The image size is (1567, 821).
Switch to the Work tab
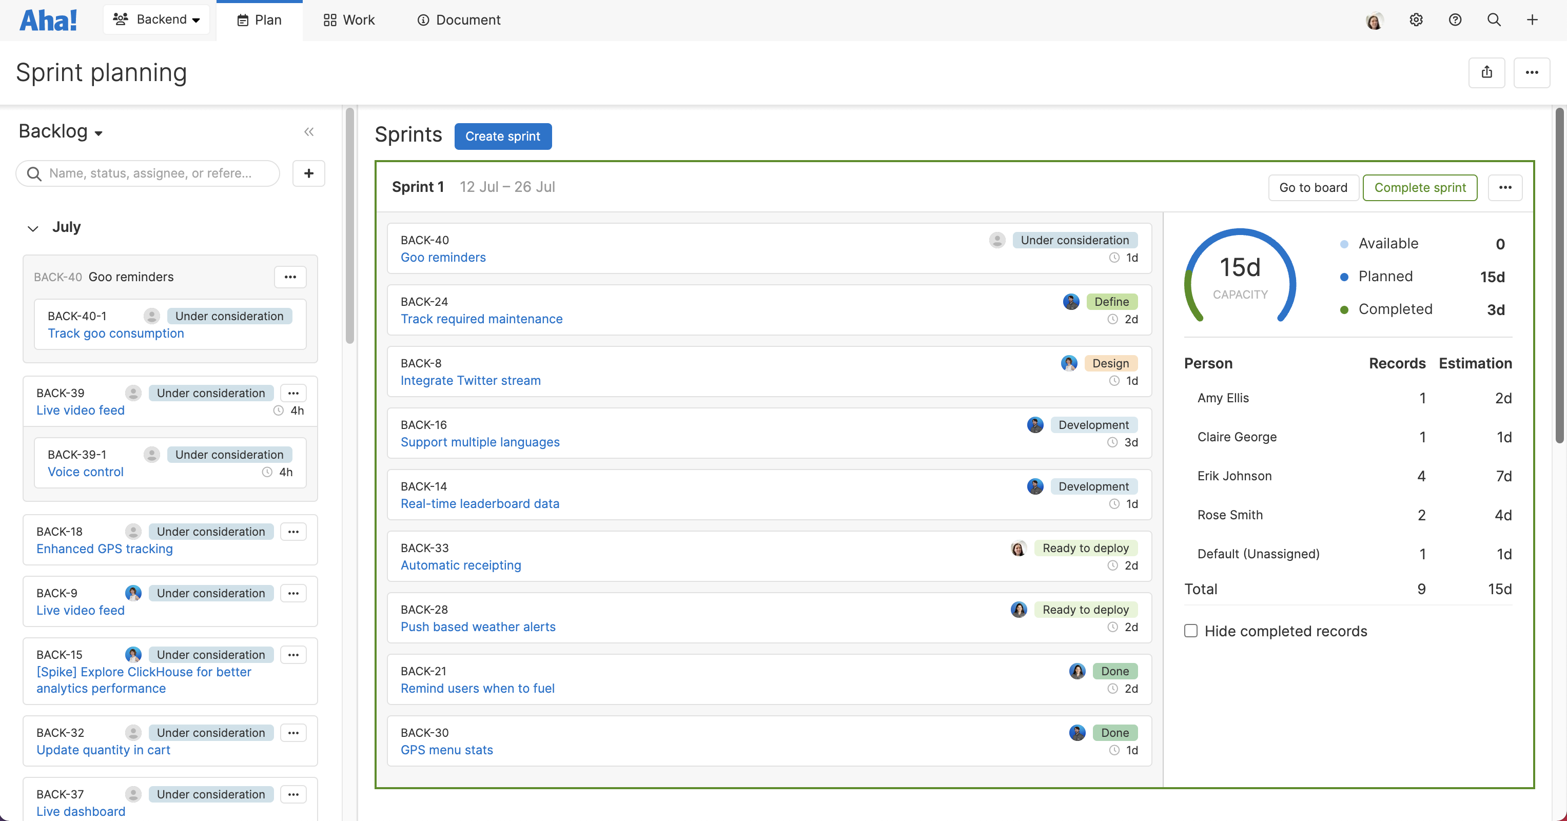click(348, 19)
